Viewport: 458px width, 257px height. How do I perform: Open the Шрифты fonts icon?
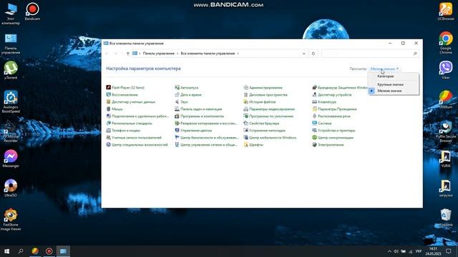point(246,144)
